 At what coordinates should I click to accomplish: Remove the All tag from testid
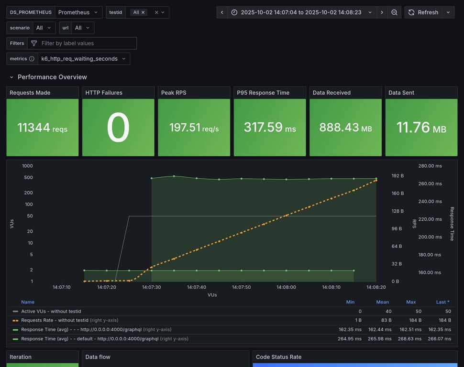pyautogui.click(x=143, y=12)
